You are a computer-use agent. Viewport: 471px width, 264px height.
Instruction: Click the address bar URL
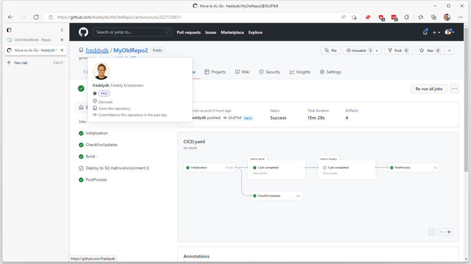[119, 17]
